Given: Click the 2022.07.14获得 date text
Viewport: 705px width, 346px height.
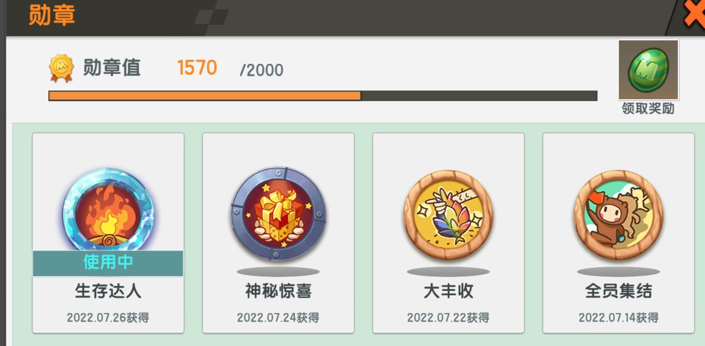Looking at the screenshot, I should coord(618,317).
